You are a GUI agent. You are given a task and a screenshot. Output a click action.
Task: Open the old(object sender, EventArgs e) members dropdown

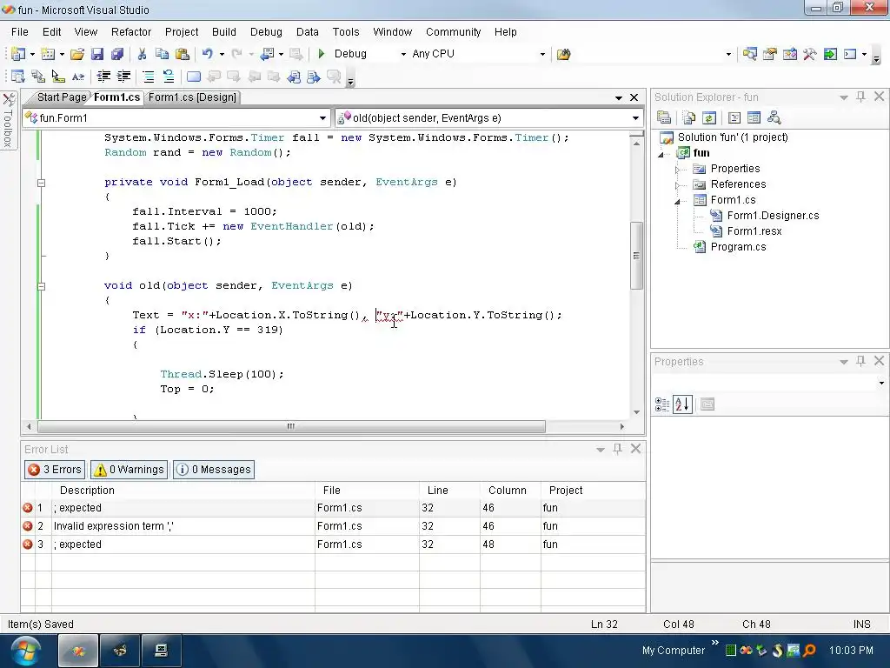point(635,118)
